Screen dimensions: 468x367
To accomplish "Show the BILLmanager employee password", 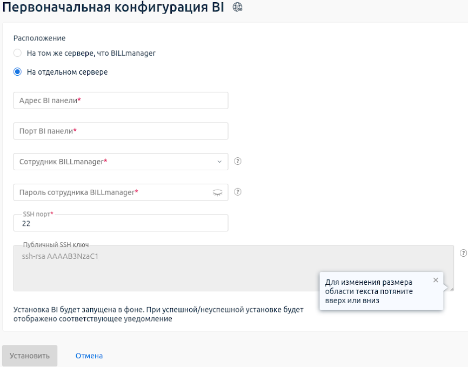I will click(217, 192).
